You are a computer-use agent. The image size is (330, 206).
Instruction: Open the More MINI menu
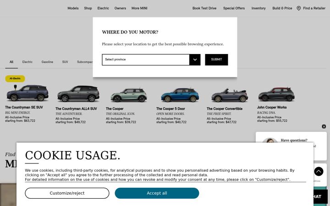139,8
